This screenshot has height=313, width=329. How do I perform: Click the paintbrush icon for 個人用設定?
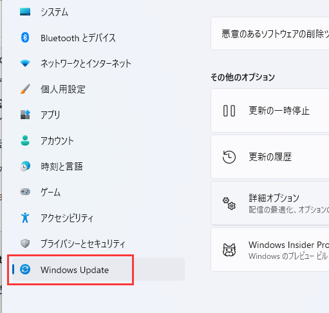(x=25, y=89)
